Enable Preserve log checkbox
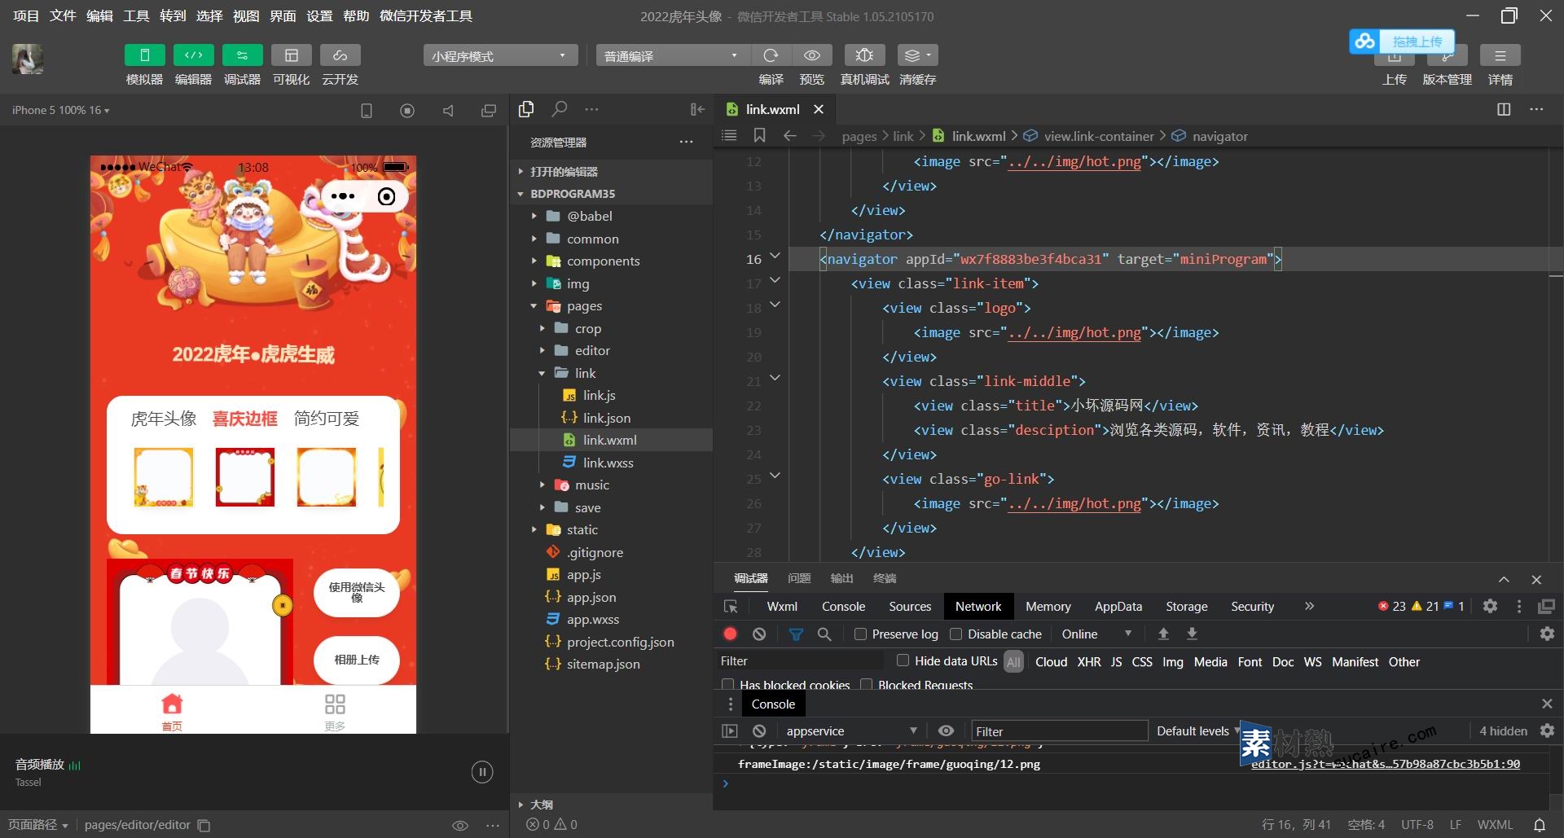 coord(860,634)
